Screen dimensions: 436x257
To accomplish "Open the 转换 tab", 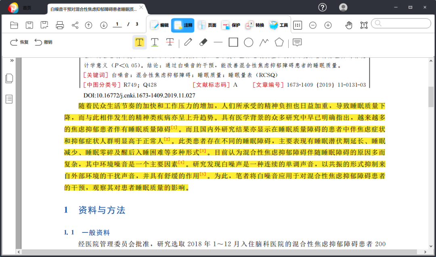I will pos(255,25).
